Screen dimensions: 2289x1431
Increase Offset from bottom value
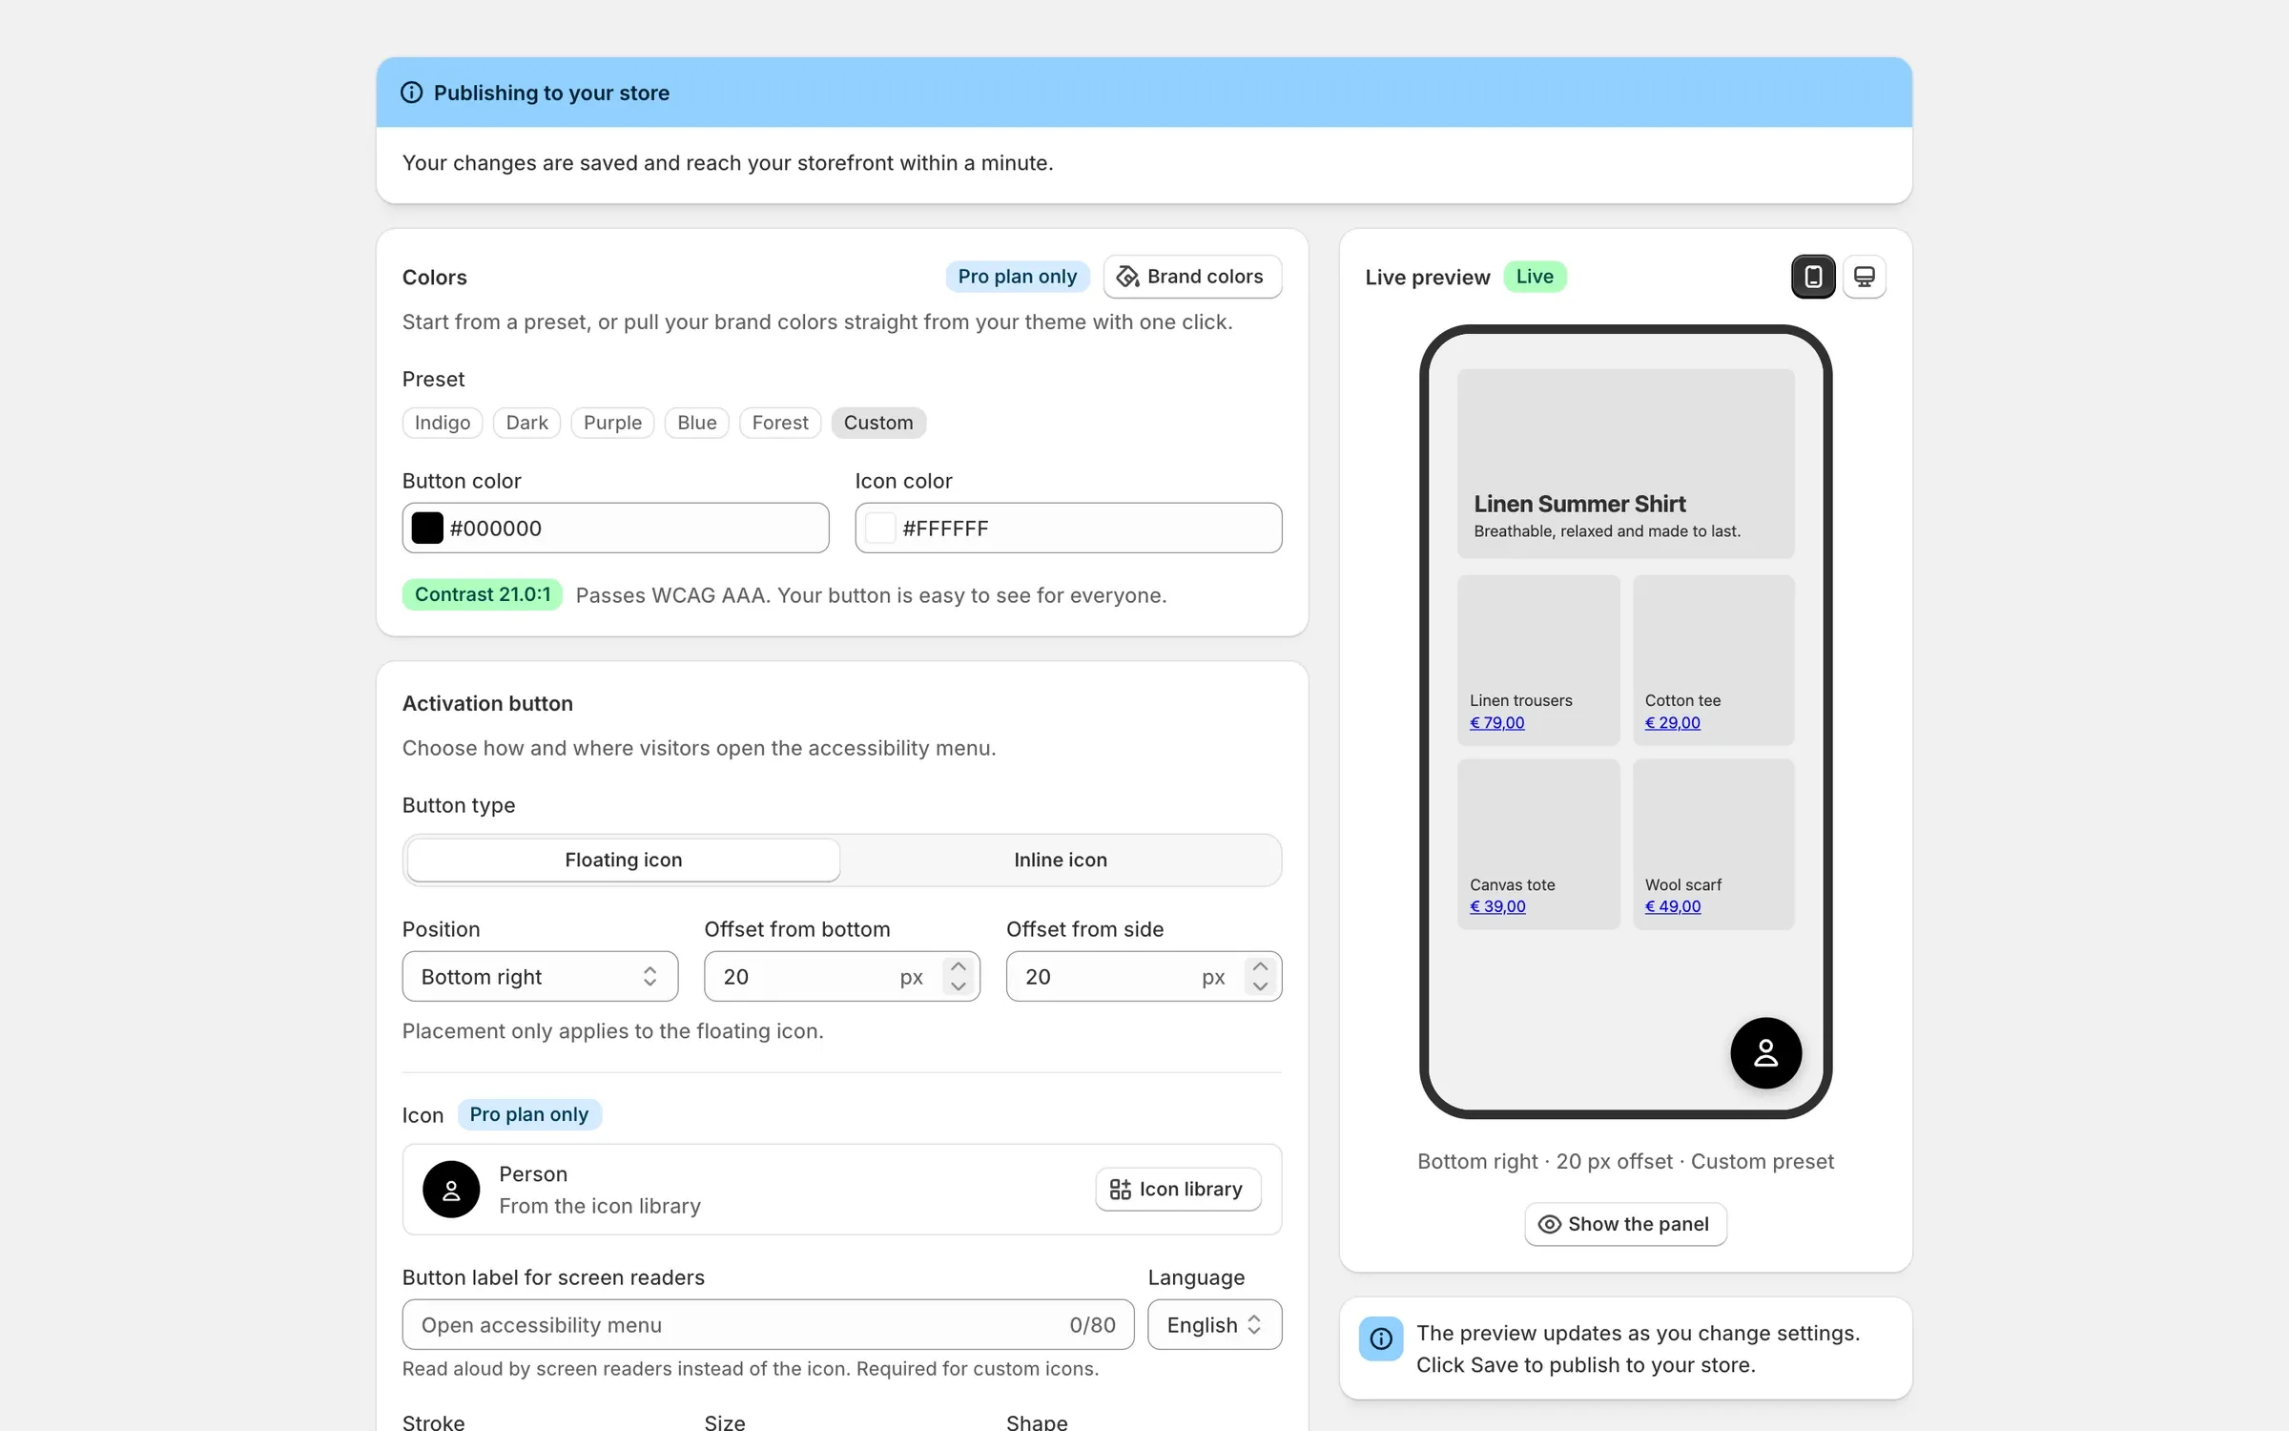[x=959, y=966]
